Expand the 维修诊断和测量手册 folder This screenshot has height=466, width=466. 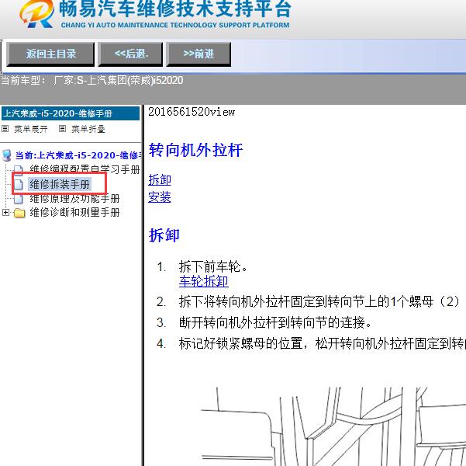pos(5,212)
